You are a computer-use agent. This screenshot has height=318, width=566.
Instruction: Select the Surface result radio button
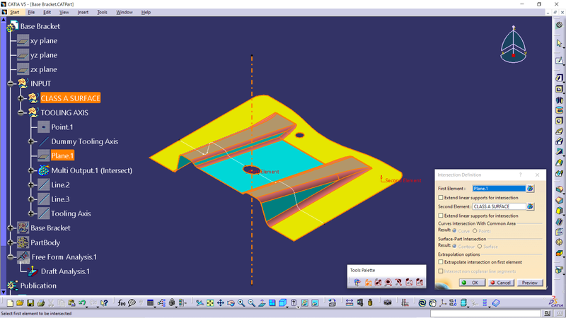pyautogui.click(x=480, y=246)
